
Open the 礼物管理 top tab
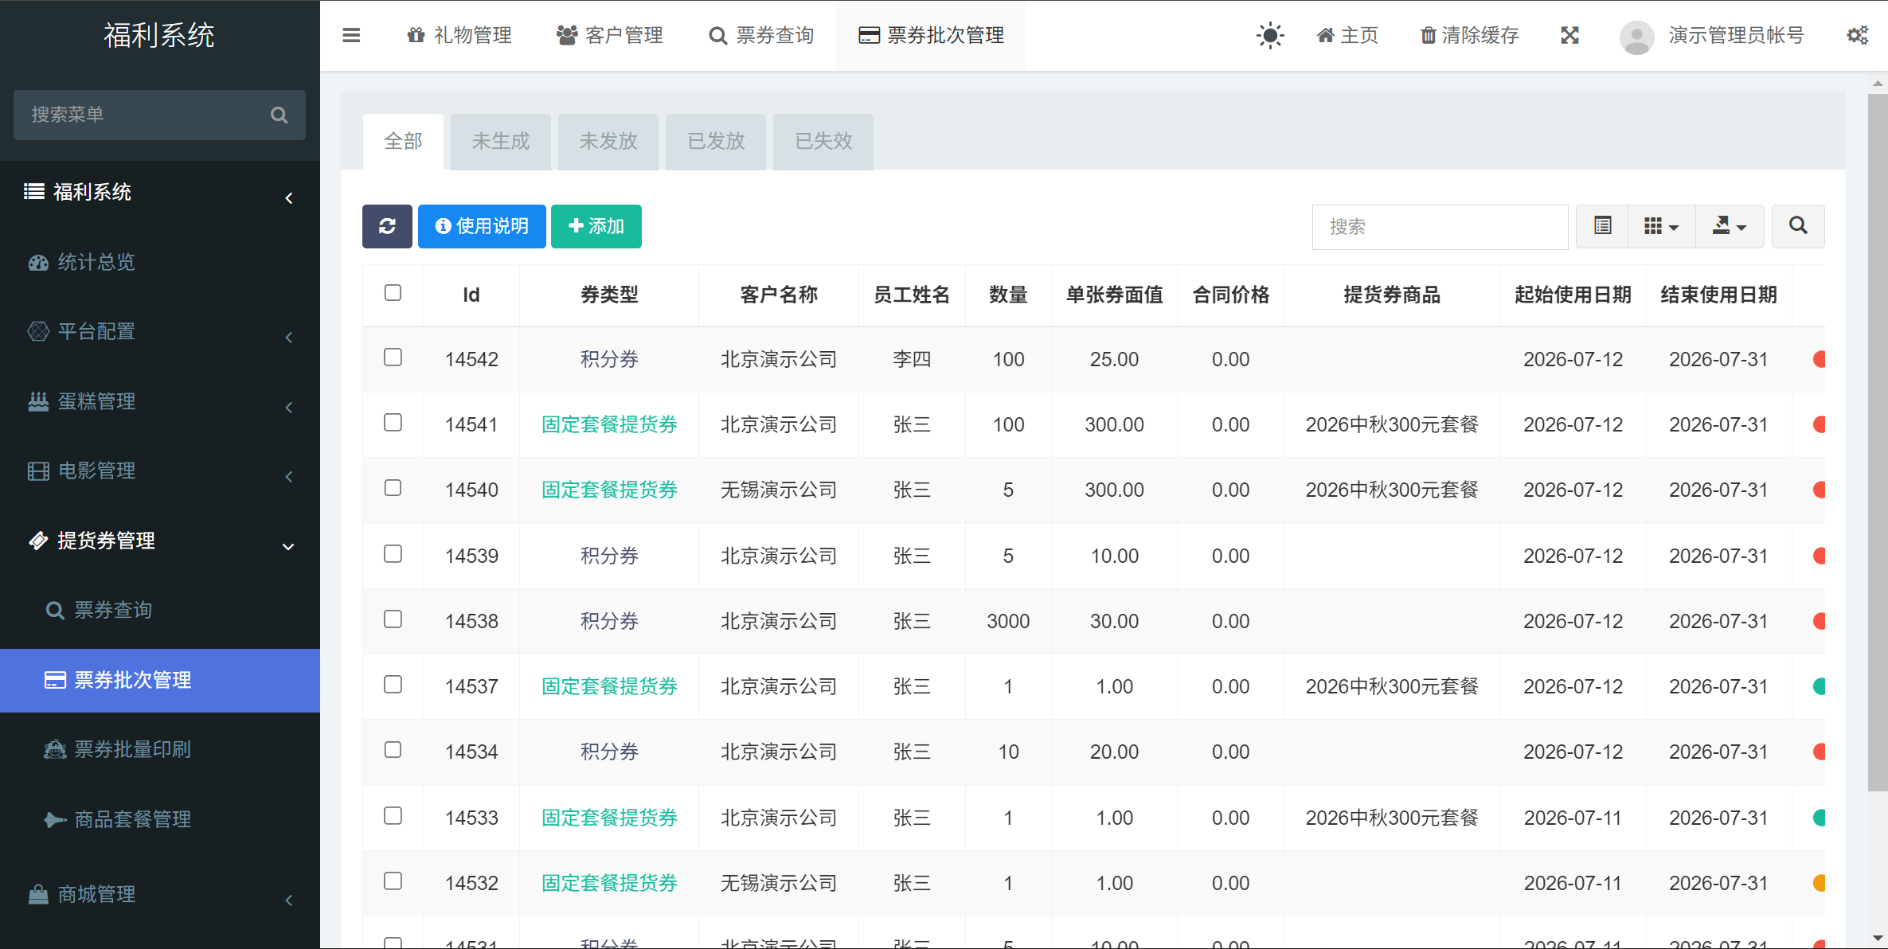coord(459,35)
